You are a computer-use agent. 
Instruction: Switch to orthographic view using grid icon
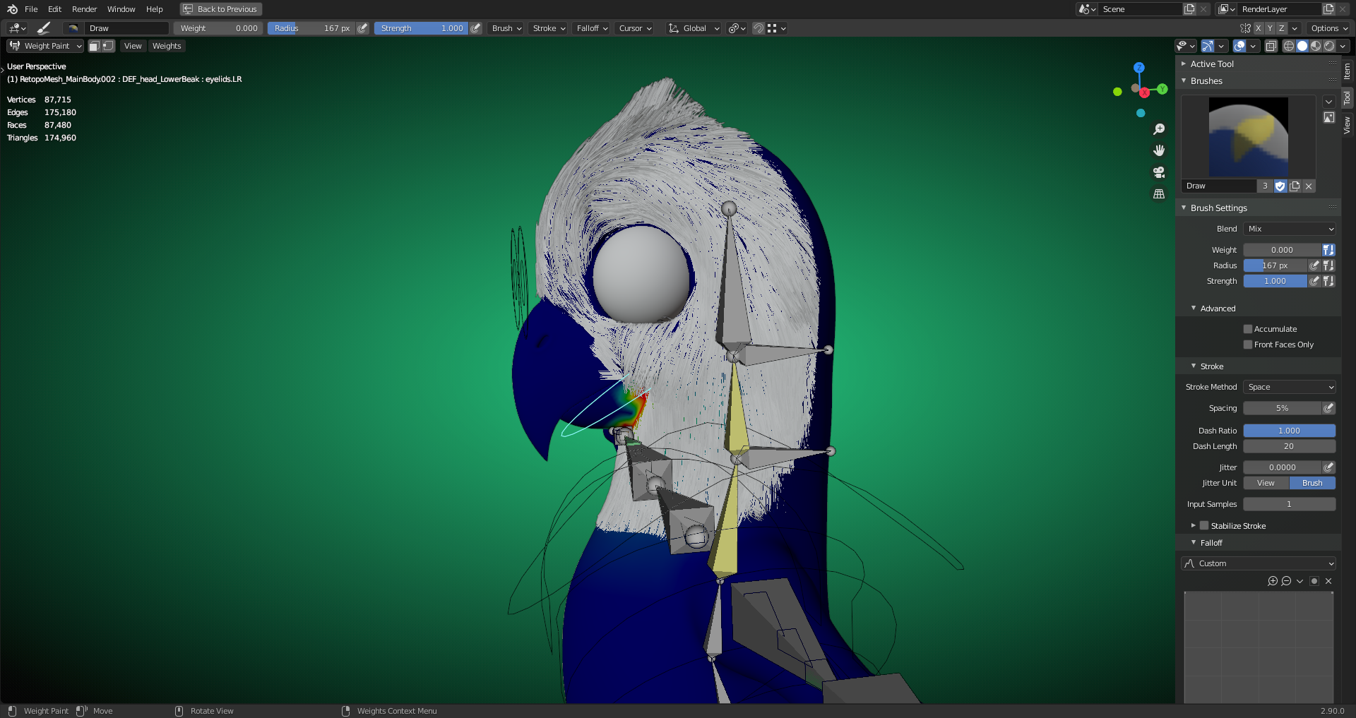click(1159, 193)
